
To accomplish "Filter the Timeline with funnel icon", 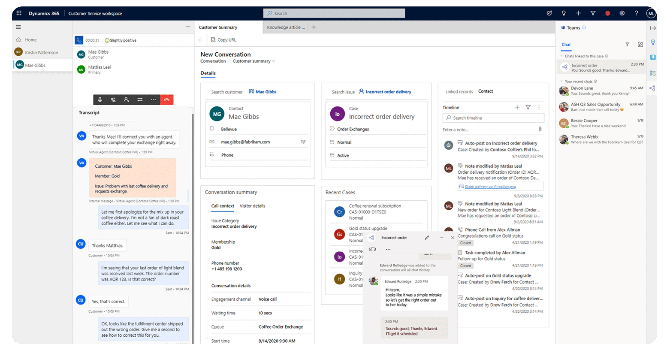I will pos(528,107).
